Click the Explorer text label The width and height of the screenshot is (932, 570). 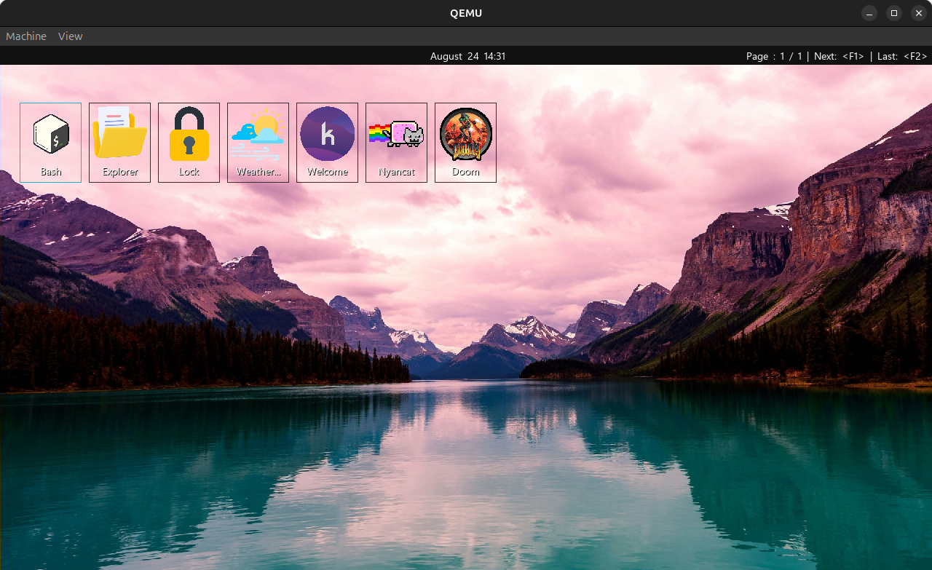click(x=120, y=173)
